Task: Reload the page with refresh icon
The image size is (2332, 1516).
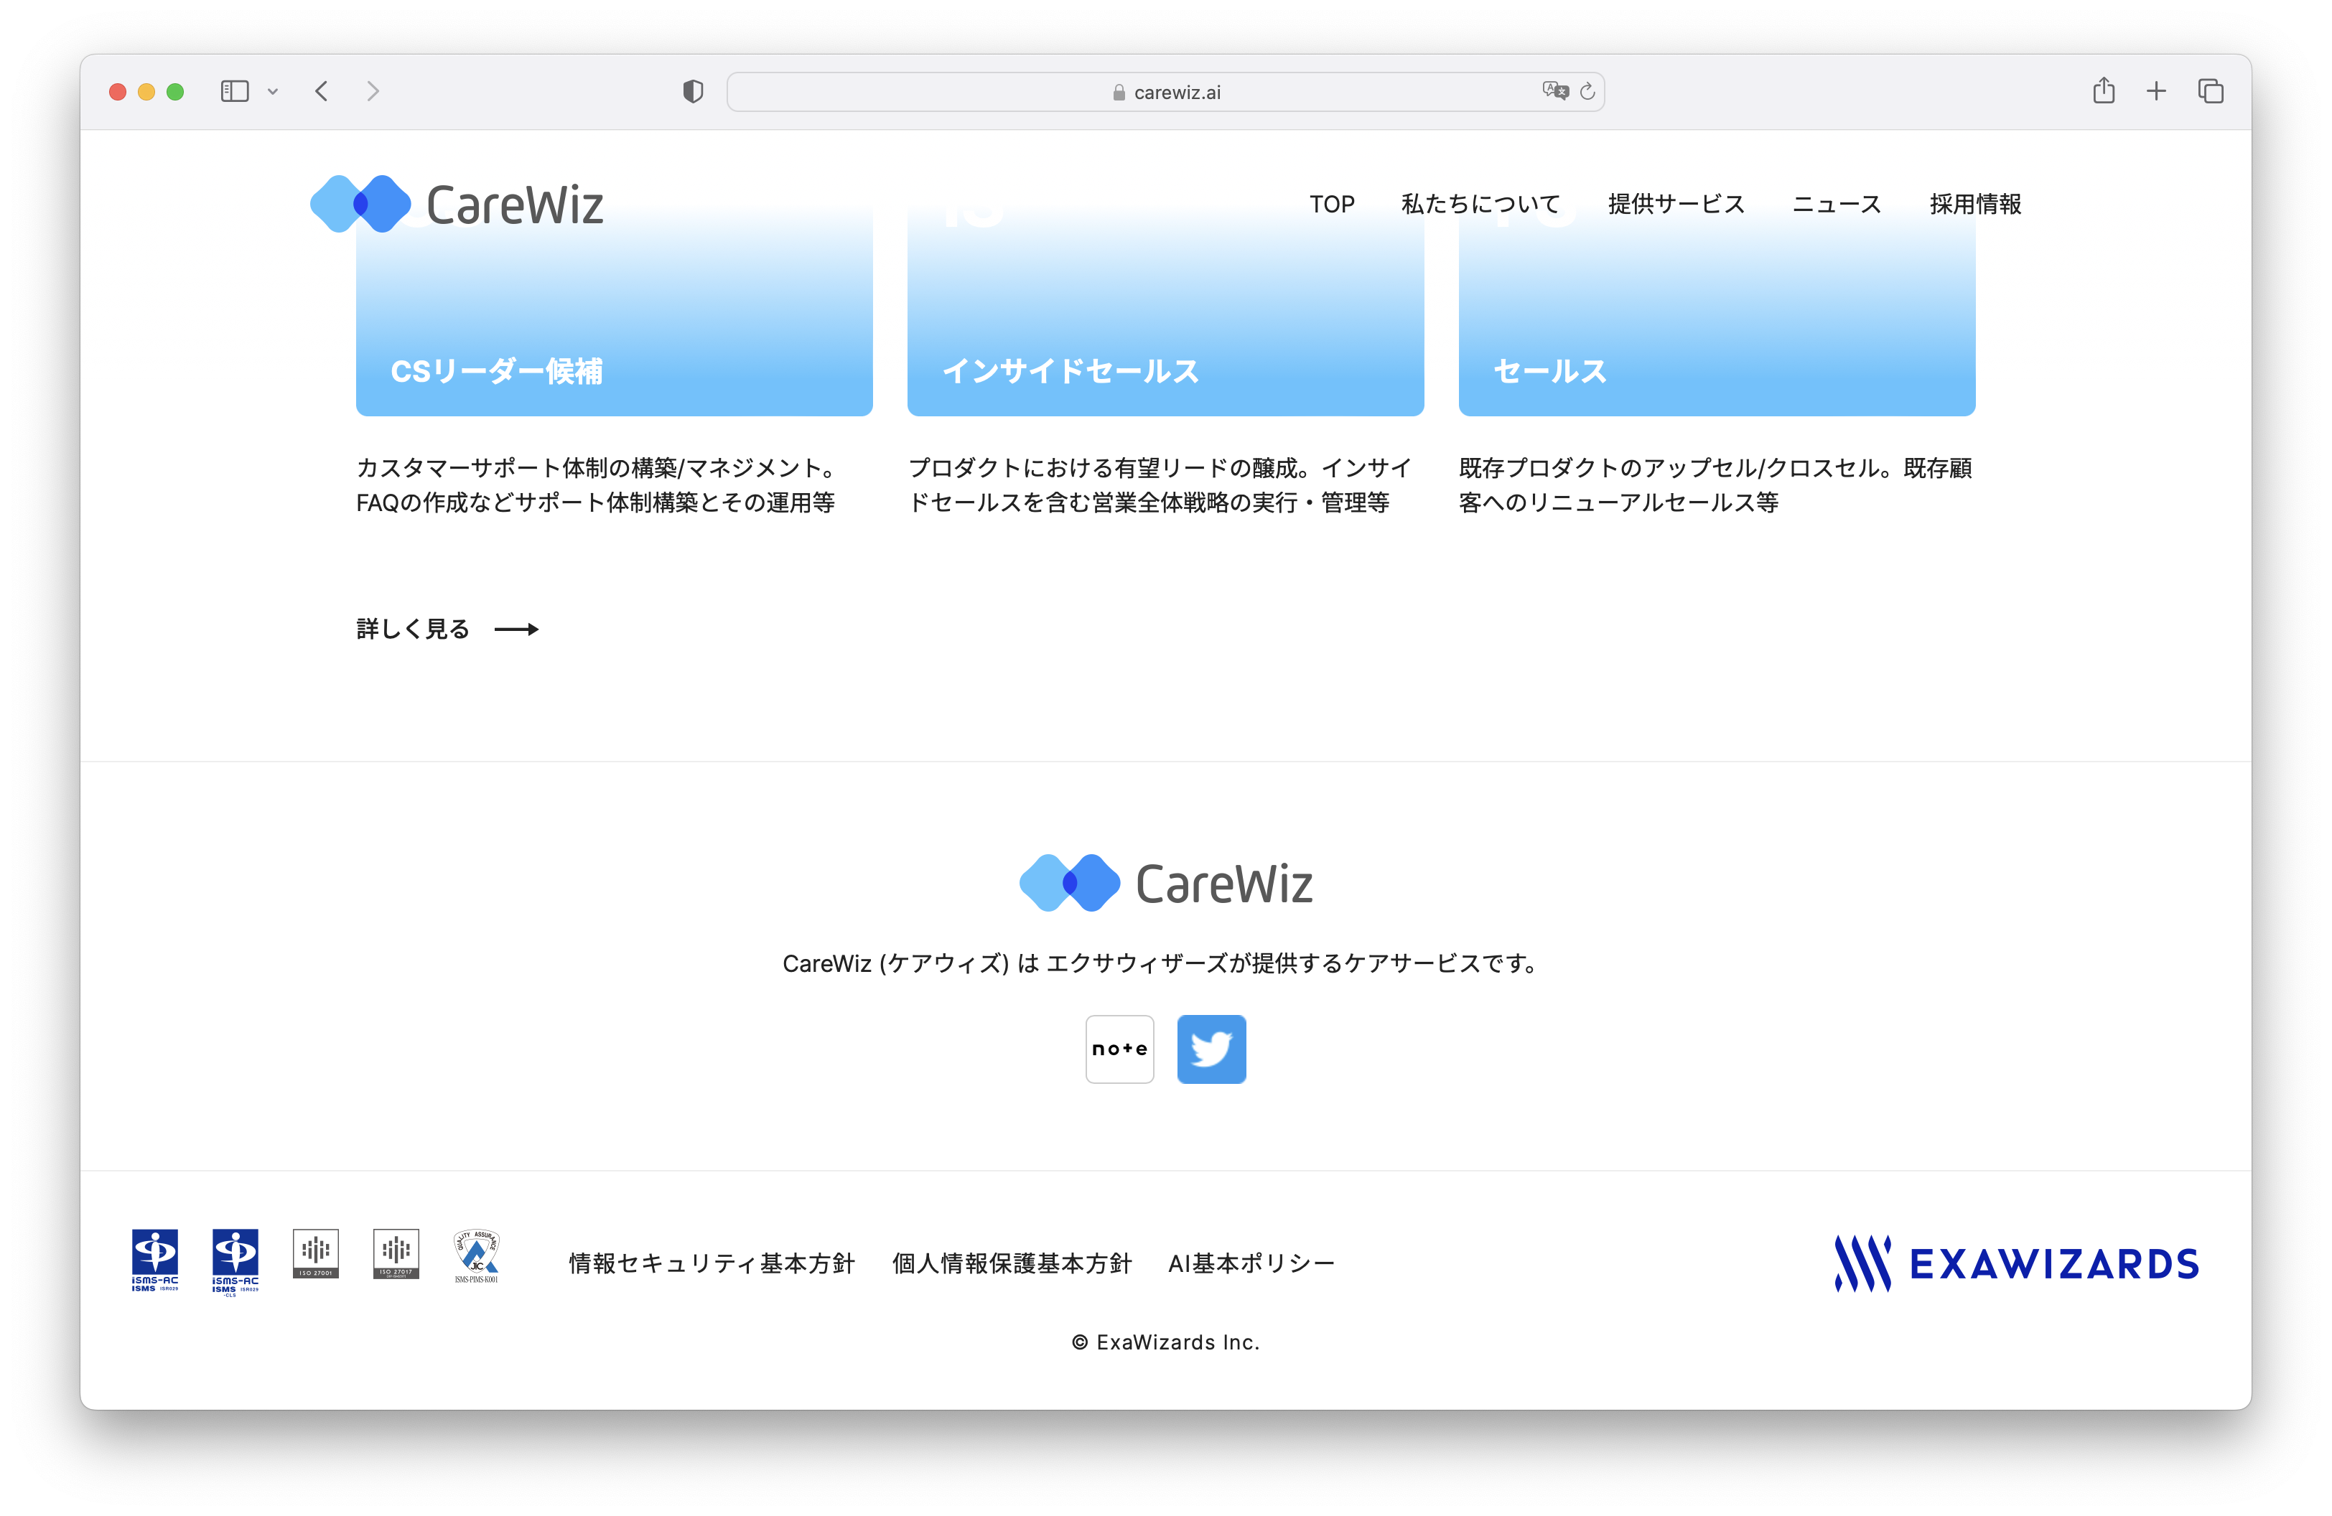Action: point(1587,91)
